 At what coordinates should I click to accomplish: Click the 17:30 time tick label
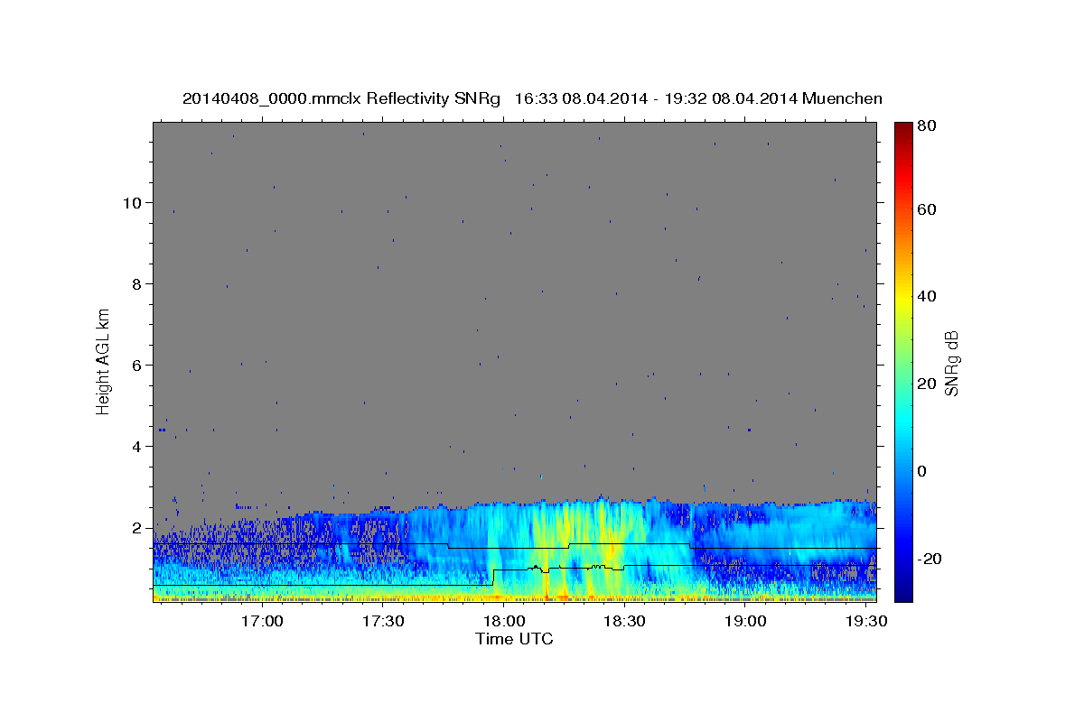pyautogui.click(x=383, y=622)
